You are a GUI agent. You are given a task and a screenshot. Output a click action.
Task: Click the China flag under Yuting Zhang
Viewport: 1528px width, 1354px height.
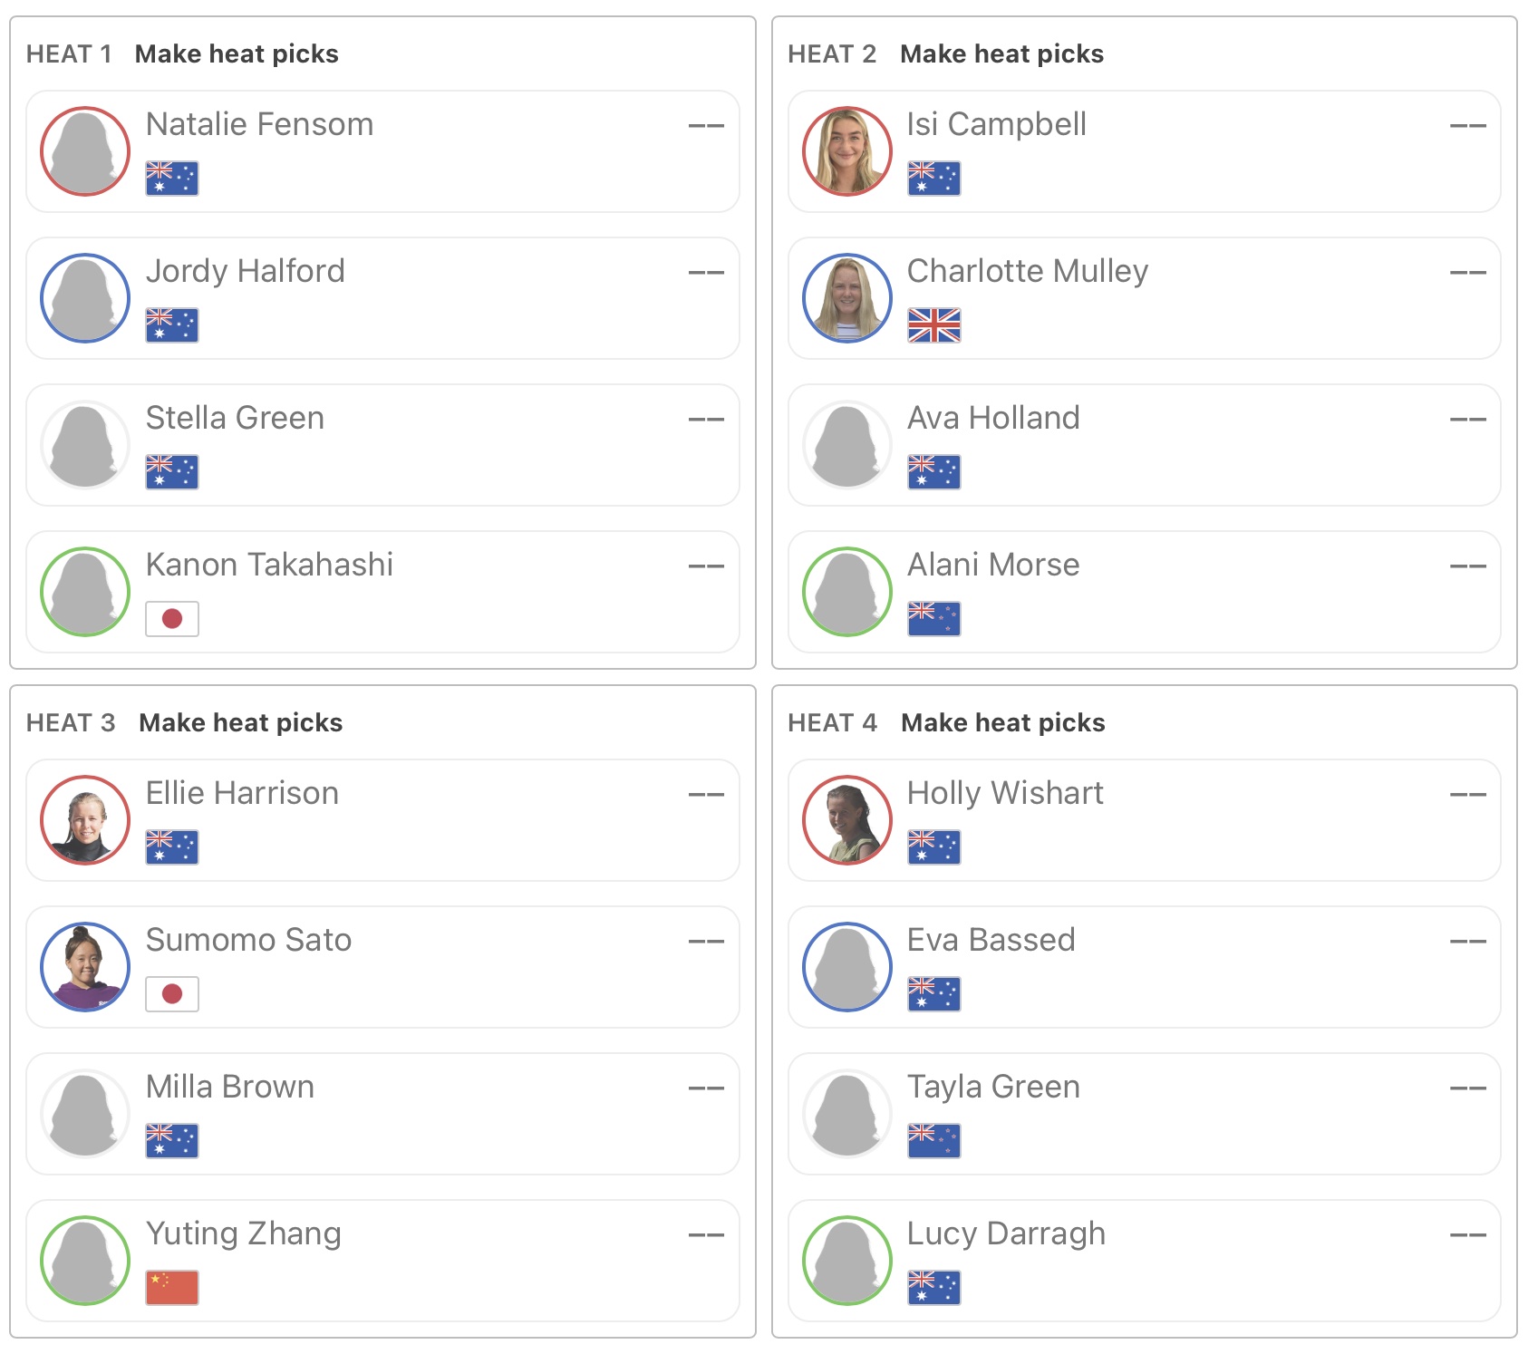point(172,1288)
